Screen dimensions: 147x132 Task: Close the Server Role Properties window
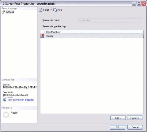click(144, 4)
